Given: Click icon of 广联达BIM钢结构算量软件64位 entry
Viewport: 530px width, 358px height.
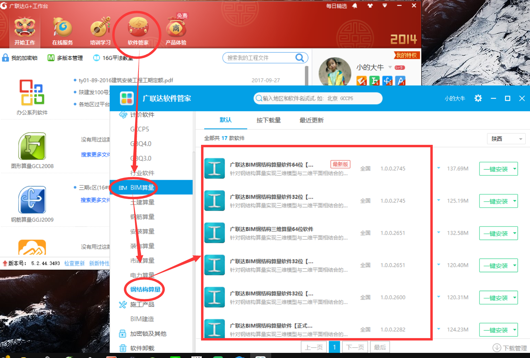Looking at the screenshot, I should (214, 169).
